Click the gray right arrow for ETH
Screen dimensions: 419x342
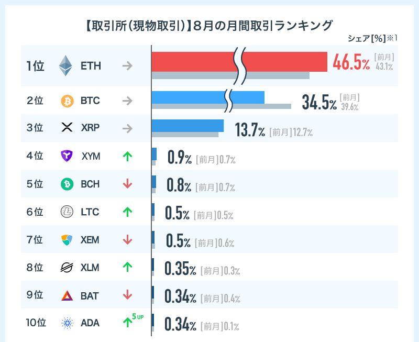coord(127,66)
